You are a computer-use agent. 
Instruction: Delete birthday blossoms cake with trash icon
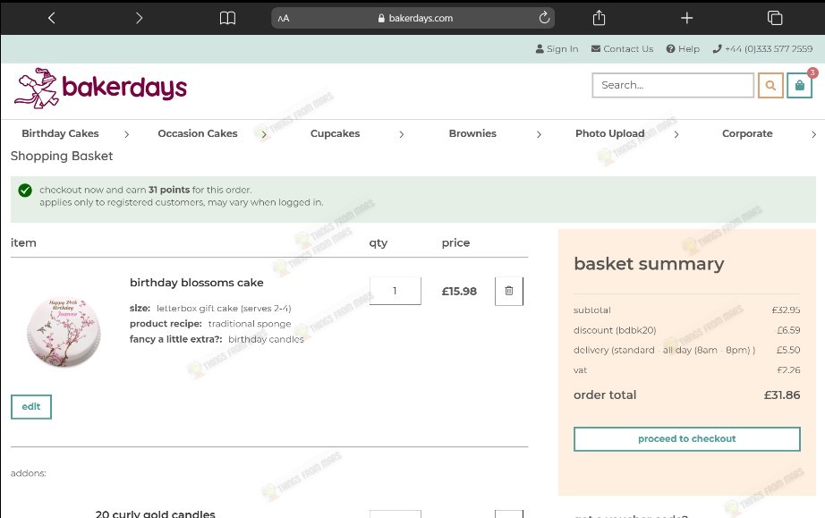tap(509, 291)
